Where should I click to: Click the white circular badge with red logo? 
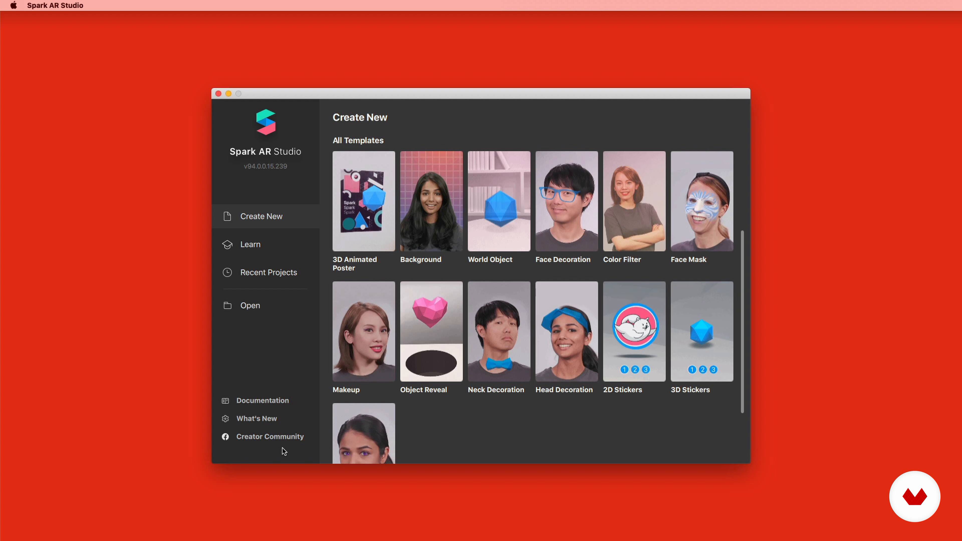[x=915, y=496]
